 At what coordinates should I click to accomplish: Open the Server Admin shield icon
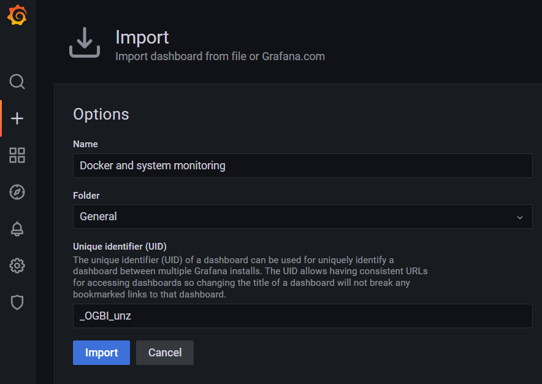[17, 302]
